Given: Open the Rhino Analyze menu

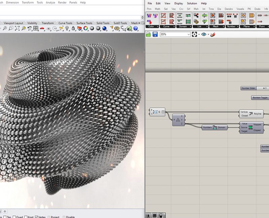Looking at the screenshot, I should click(50, 3).
